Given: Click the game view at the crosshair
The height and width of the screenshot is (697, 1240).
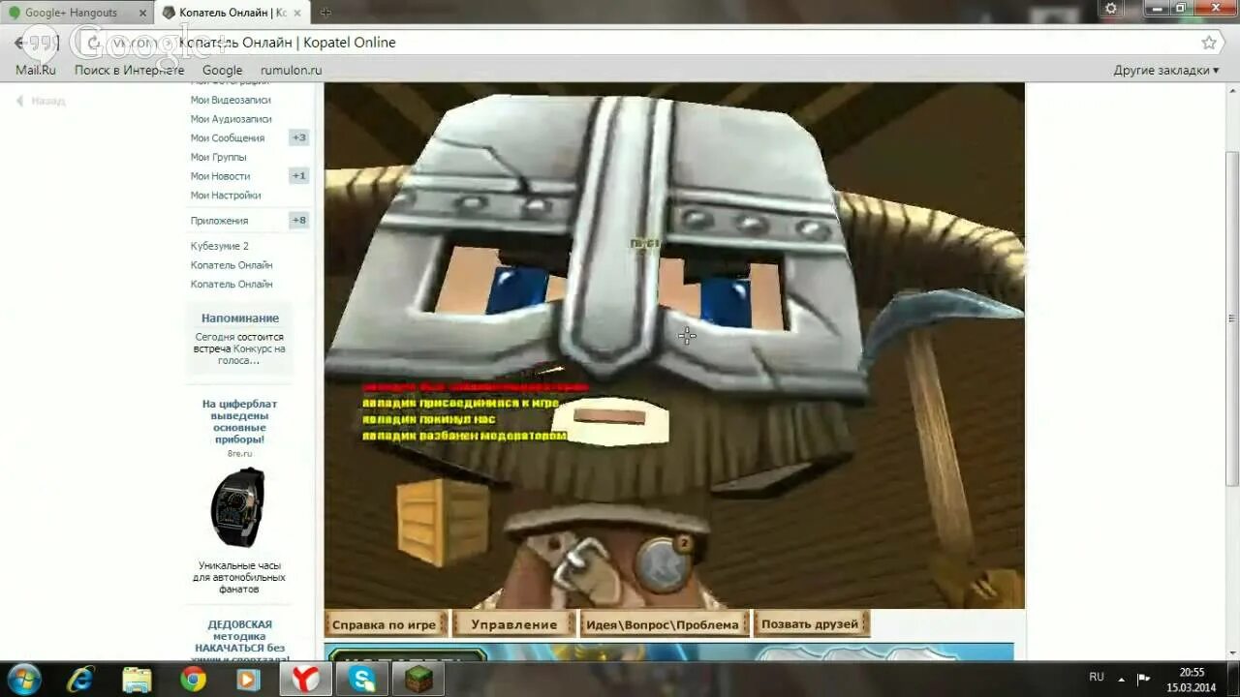Looking at the screenshot, I should point(687,336).
